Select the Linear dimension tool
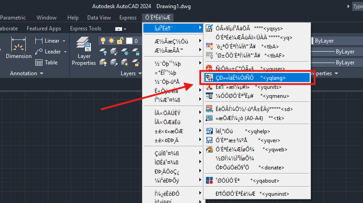Screen dimensions: 363x203 (47, 41)
